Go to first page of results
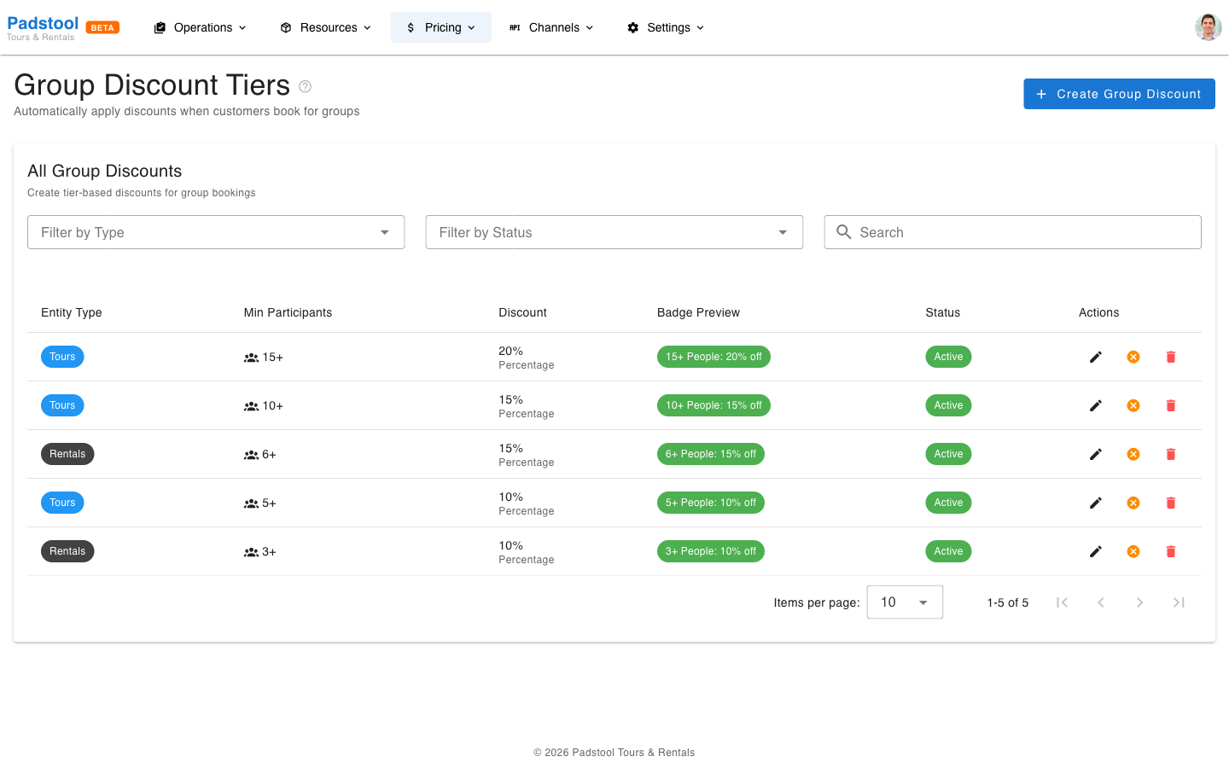Image resolution: width=1229 pixels, height=768 pixels. (1062, 602)
